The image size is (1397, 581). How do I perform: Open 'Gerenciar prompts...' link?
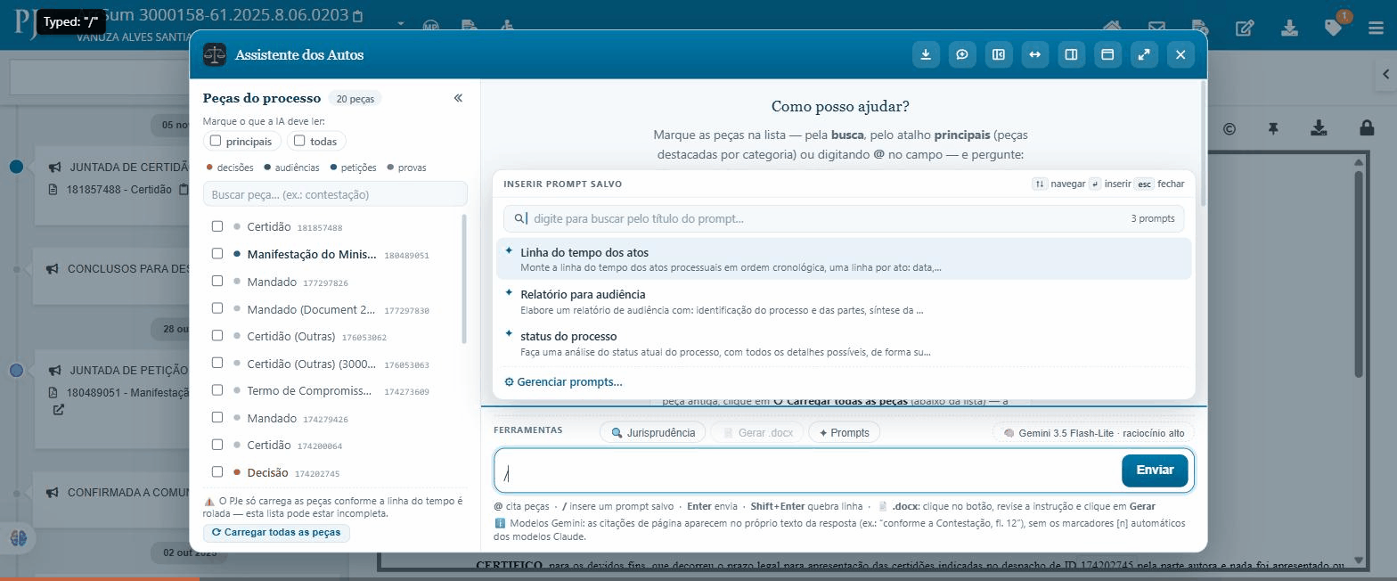tap(563, 381)
